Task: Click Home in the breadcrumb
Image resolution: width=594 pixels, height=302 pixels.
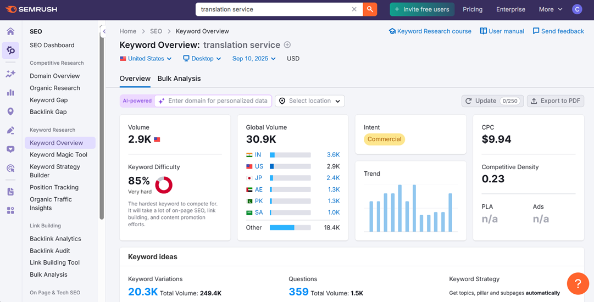Action: point(127,31)
